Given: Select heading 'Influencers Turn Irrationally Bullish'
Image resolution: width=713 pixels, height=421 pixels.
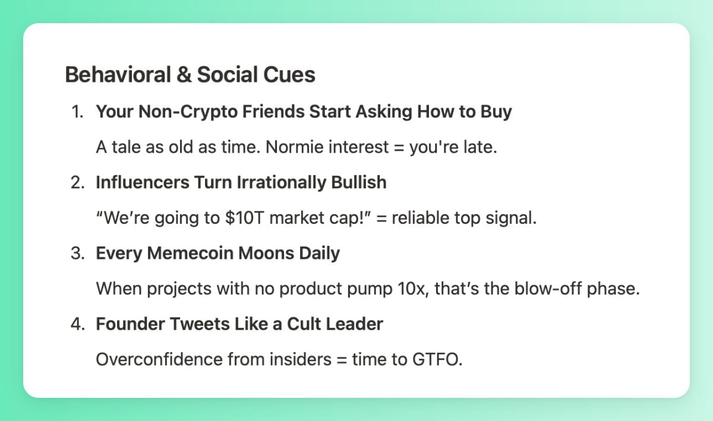Looking at the screenshot, I should (x=241, y=182).
